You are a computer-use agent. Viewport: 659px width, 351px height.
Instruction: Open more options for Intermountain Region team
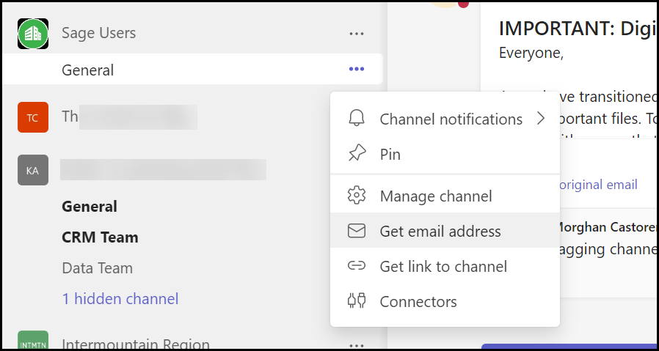[x=357, y=346]
